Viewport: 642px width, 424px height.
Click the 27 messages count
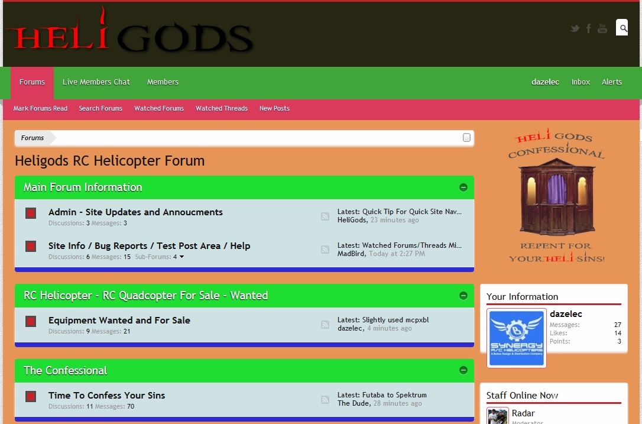click(x=617, y=325)
